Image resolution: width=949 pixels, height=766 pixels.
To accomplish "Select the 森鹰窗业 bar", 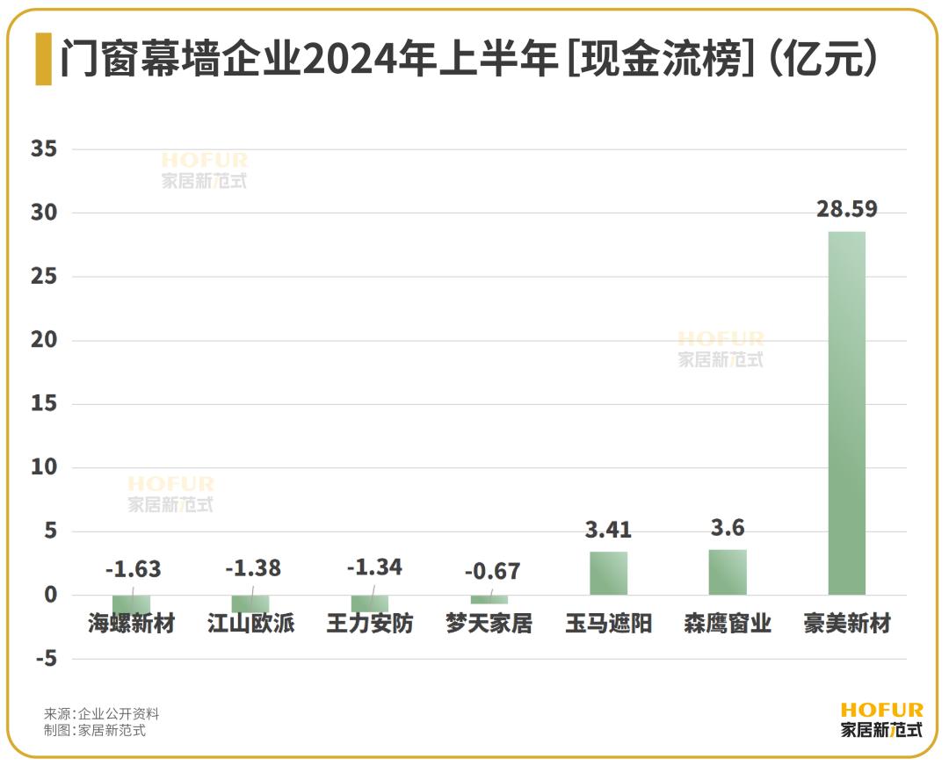I will click(x=728, y=572).
